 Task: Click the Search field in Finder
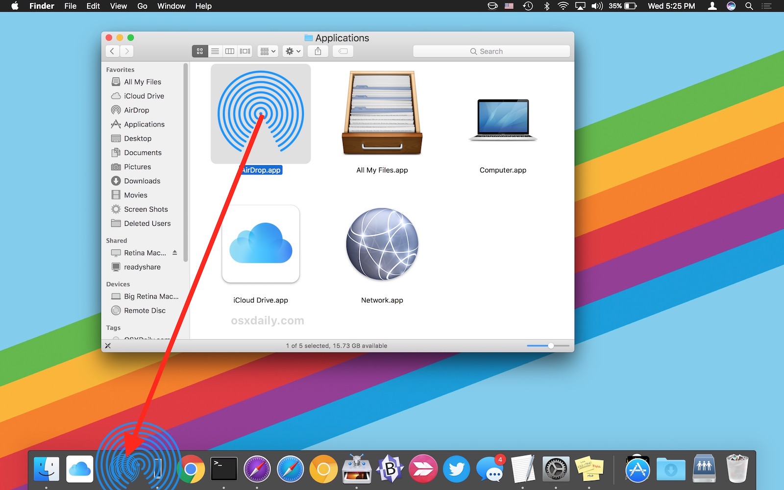(491, 51)
